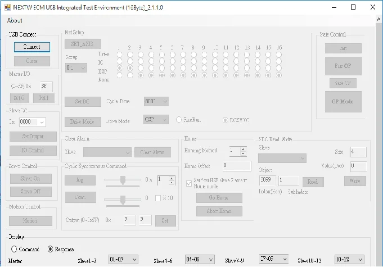The height and width of the screenshot is (267, 383).
Task: Toggle the X10 checkbox
Action: (x=158, y=198)
